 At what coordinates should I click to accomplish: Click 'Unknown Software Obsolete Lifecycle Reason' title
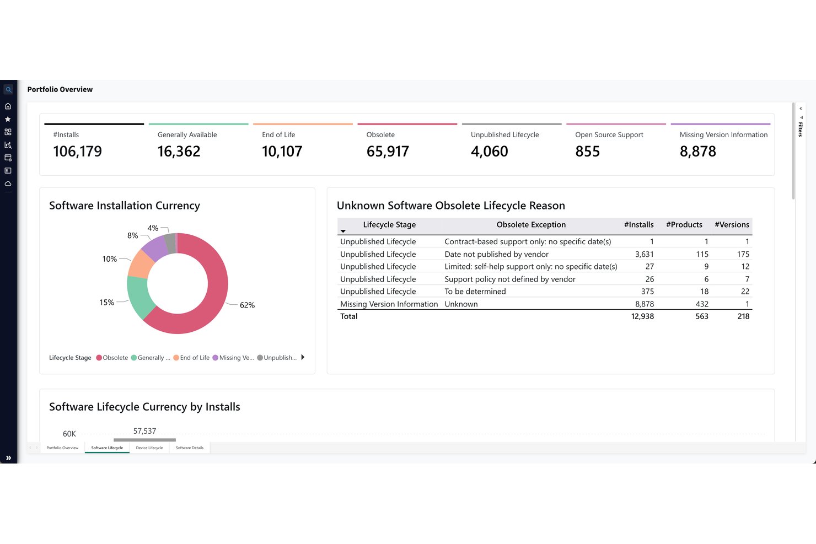451,206
